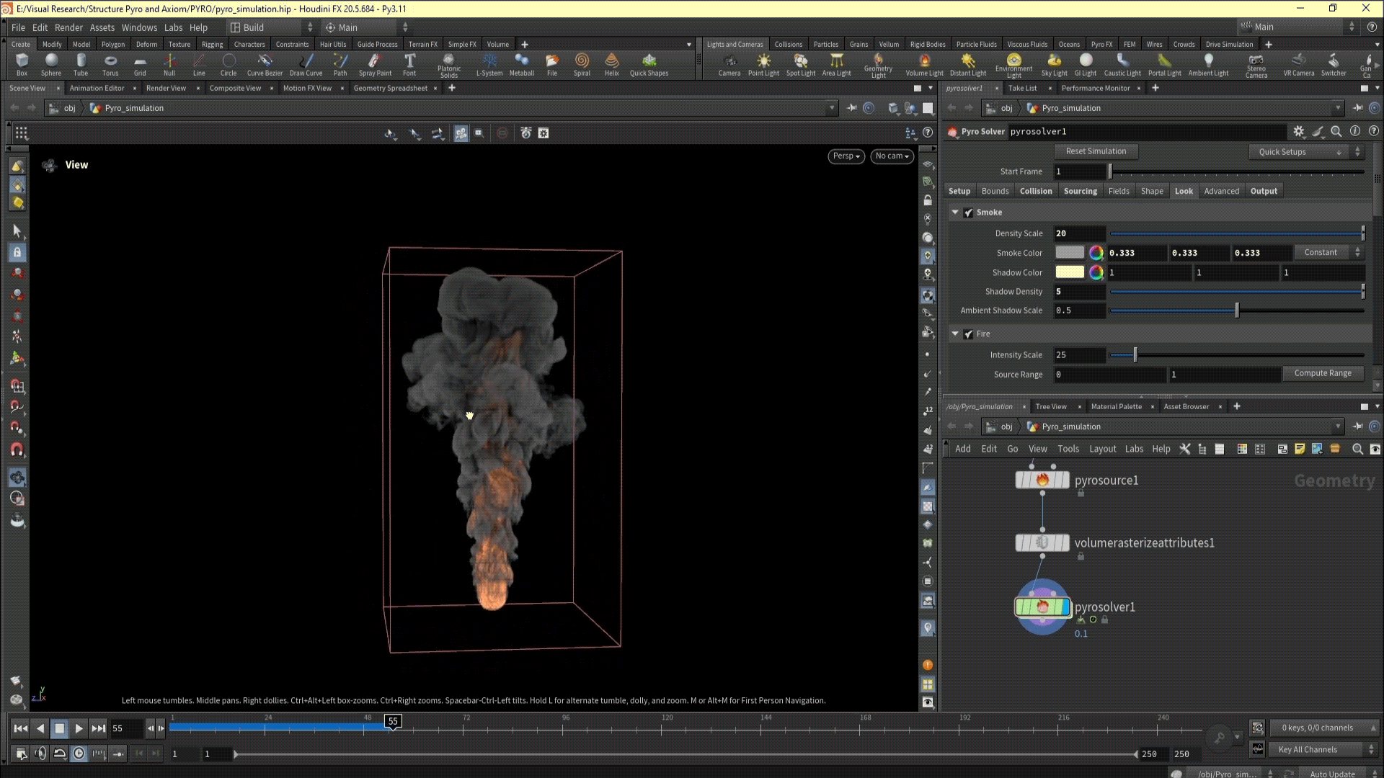The height and width of the screenshot is (778, 1384).
Task: Open the Render menu
Action: coord(68,27)
